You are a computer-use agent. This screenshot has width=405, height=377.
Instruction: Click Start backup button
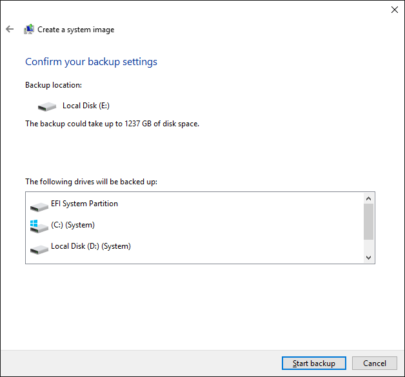pos(314,363)
